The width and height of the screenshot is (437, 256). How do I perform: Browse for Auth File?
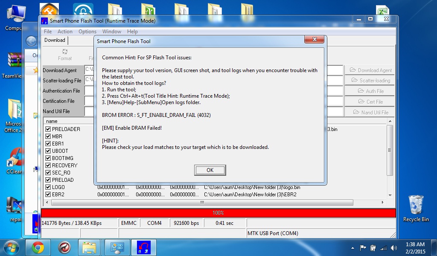tap(370, 91)
